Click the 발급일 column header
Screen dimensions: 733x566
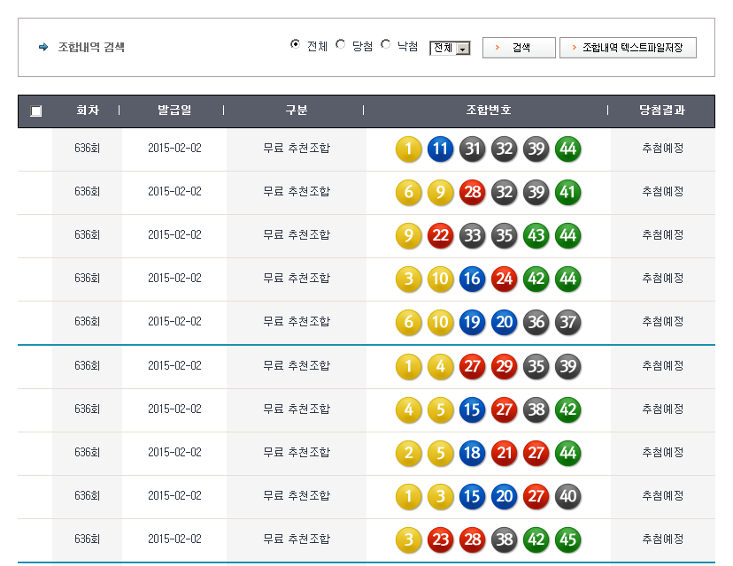pyautogui.click(x=174, y=111)
